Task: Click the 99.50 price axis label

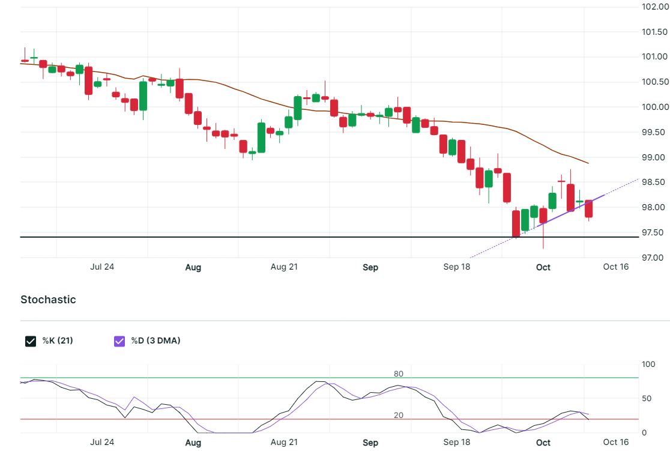Action: [653, 132]
